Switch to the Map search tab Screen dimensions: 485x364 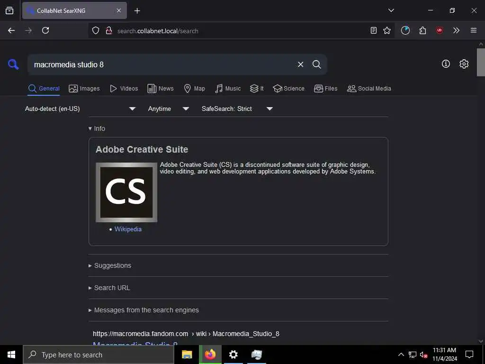194,89
